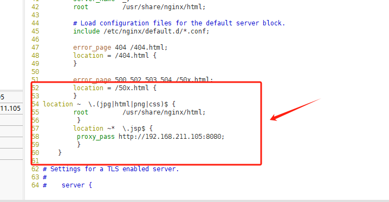Screen dimensions: 389x202
Task: Click the comment '# Settings for a TLS enabled server.'
Action: pos(111,169)
